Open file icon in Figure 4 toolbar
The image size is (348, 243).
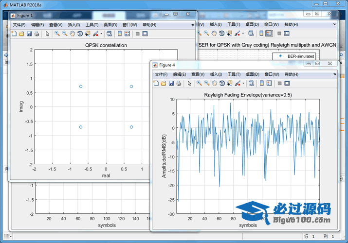[164, 83]
